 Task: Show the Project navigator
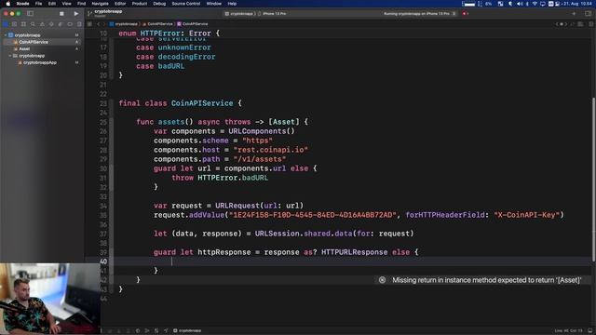[x=6, y=24]
